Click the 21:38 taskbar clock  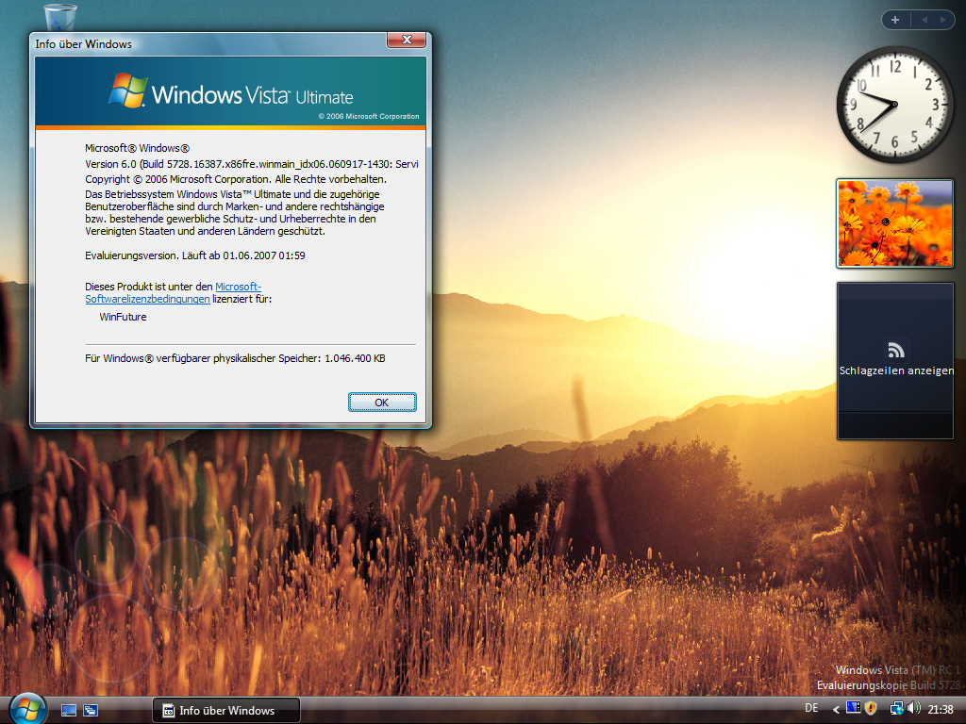click(941, 709)
